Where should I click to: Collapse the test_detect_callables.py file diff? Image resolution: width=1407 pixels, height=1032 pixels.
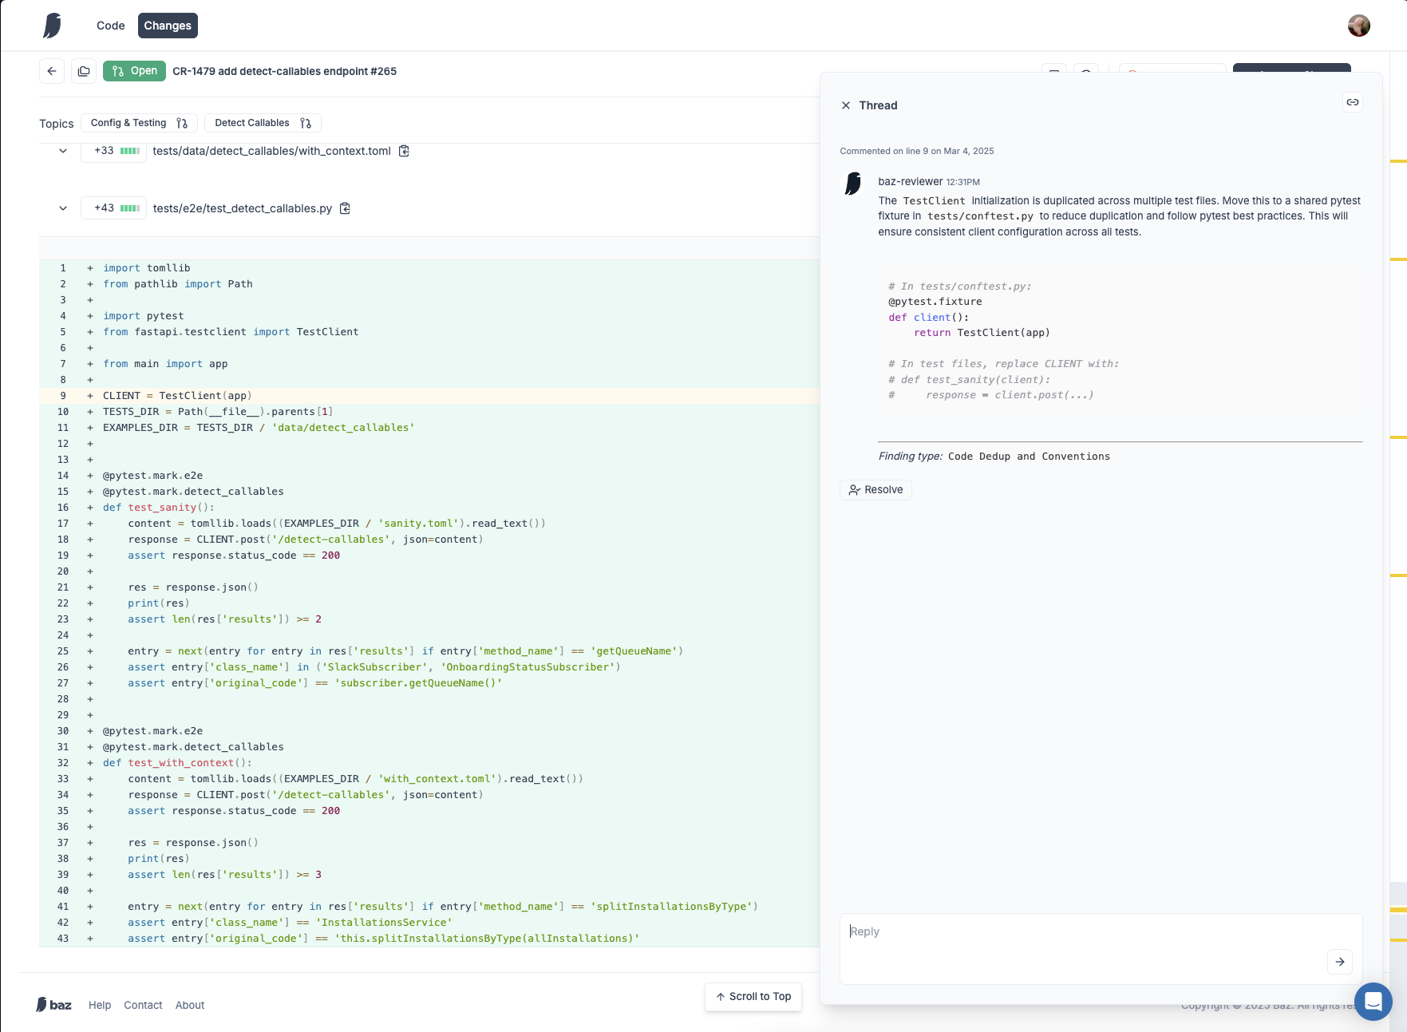point(63,208)
